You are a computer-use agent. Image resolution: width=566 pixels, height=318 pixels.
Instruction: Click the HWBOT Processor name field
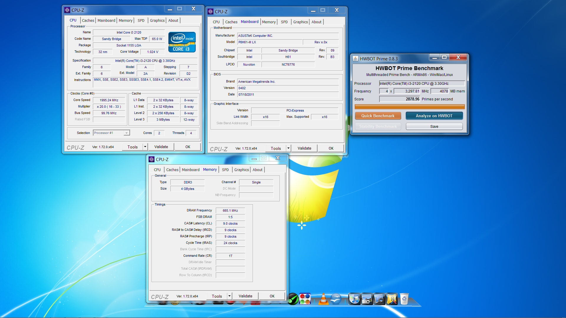click(422, 83)
